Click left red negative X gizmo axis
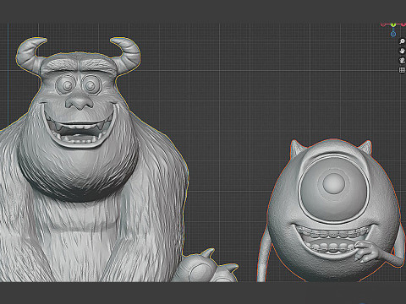 click(x=383, y=24)
